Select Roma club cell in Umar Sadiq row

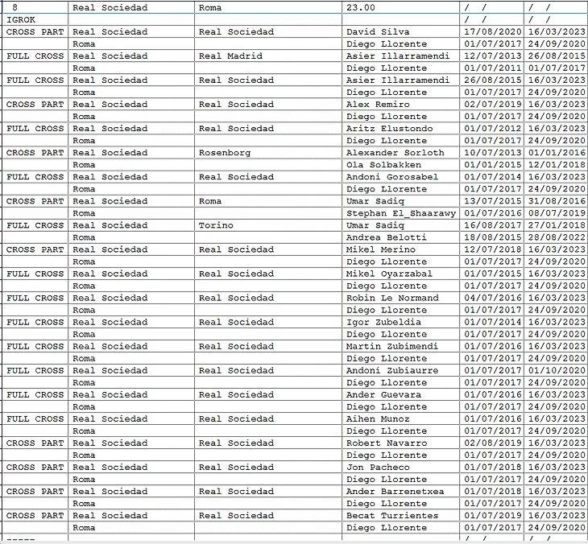pyautogui.click(x=267, y=201)
